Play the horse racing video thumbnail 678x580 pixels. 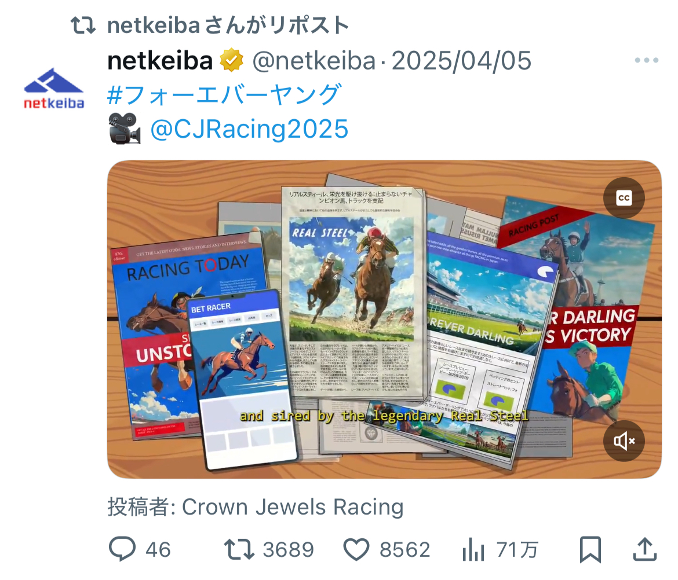[x=384, y=319]
